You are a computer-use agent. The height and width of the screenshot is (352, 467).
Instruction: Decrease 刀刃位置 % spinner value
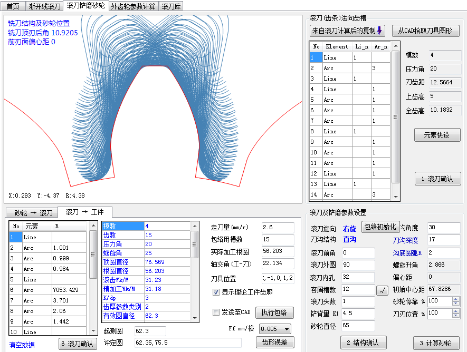click(x=456, y=316)
